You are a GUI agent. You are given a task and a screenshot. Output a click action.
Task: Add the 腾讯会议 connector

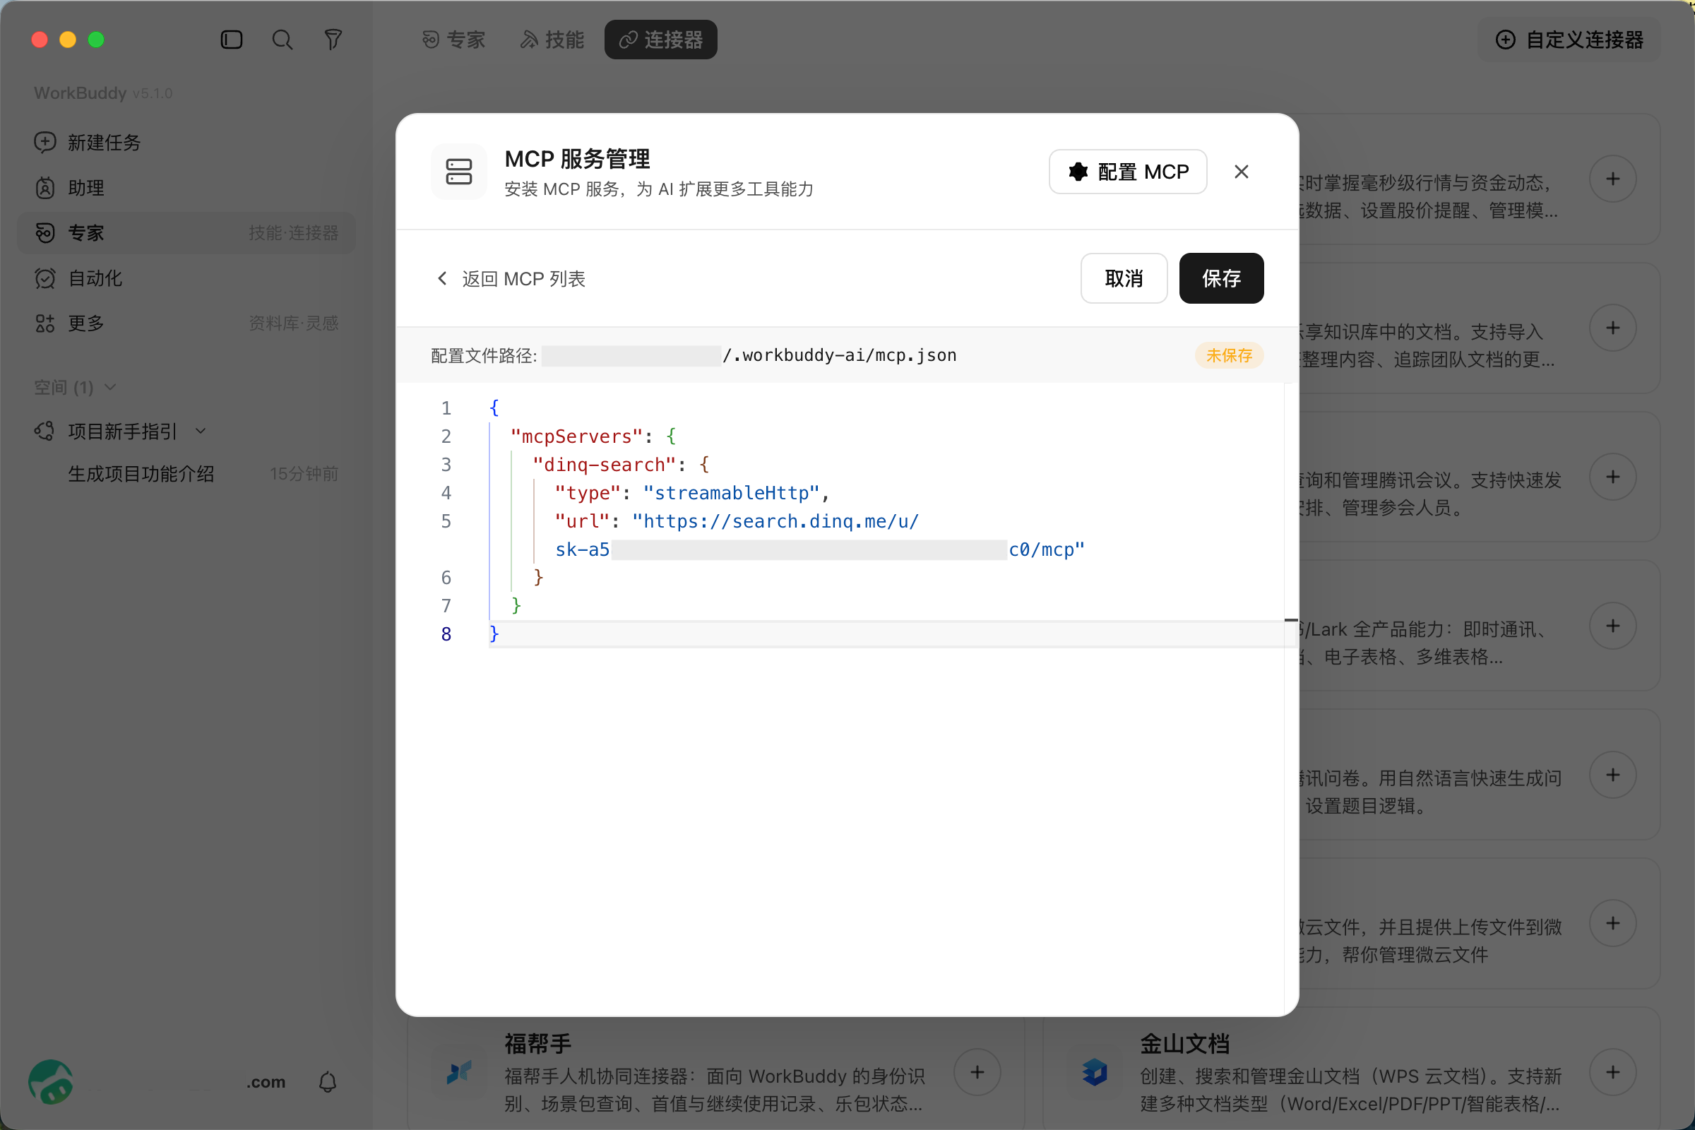[x=1613, y=477]
